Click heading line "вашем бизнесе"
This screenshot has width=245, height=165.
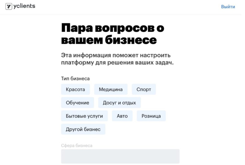point(109,40)
